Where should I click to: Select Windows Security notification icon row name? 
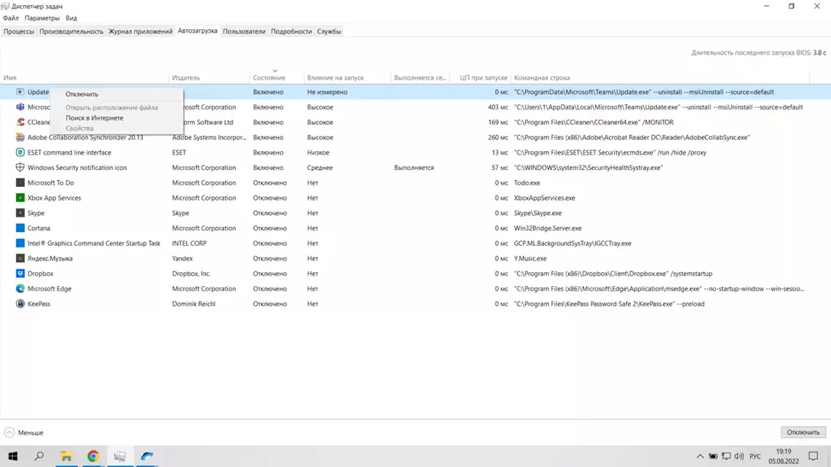[77, 168]
